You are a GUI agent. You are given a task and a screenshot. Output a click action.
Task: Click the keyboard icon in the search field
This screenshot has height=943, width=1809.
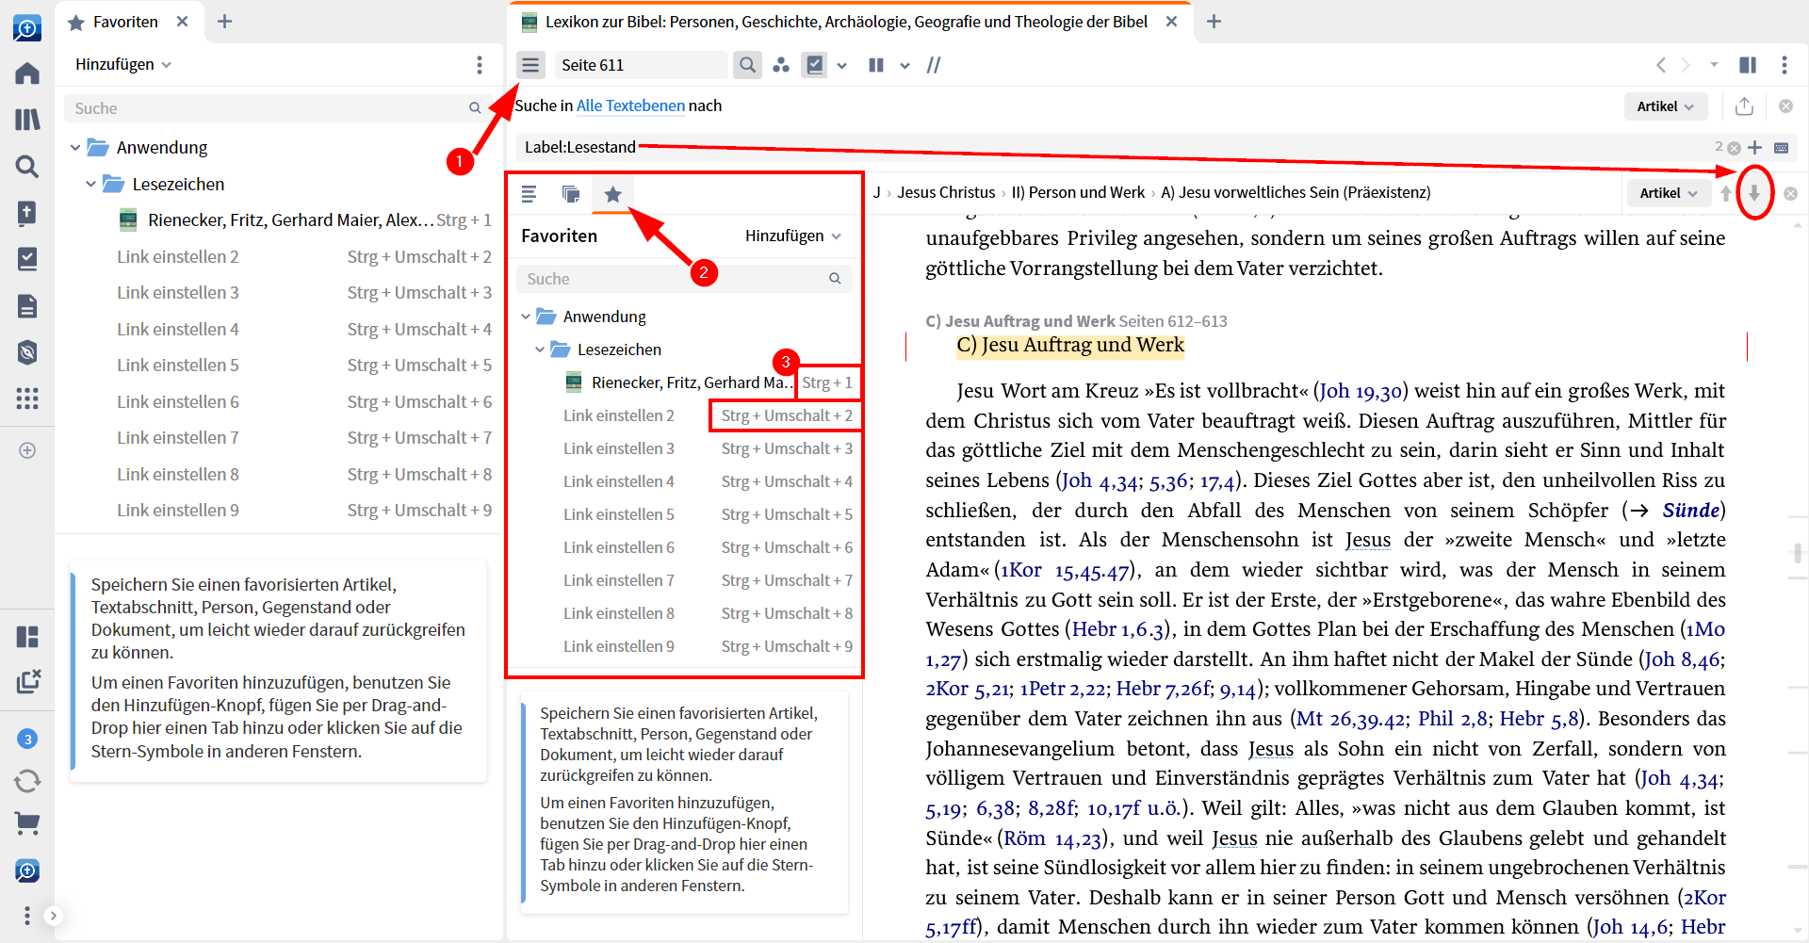(x=1781, y=148)
